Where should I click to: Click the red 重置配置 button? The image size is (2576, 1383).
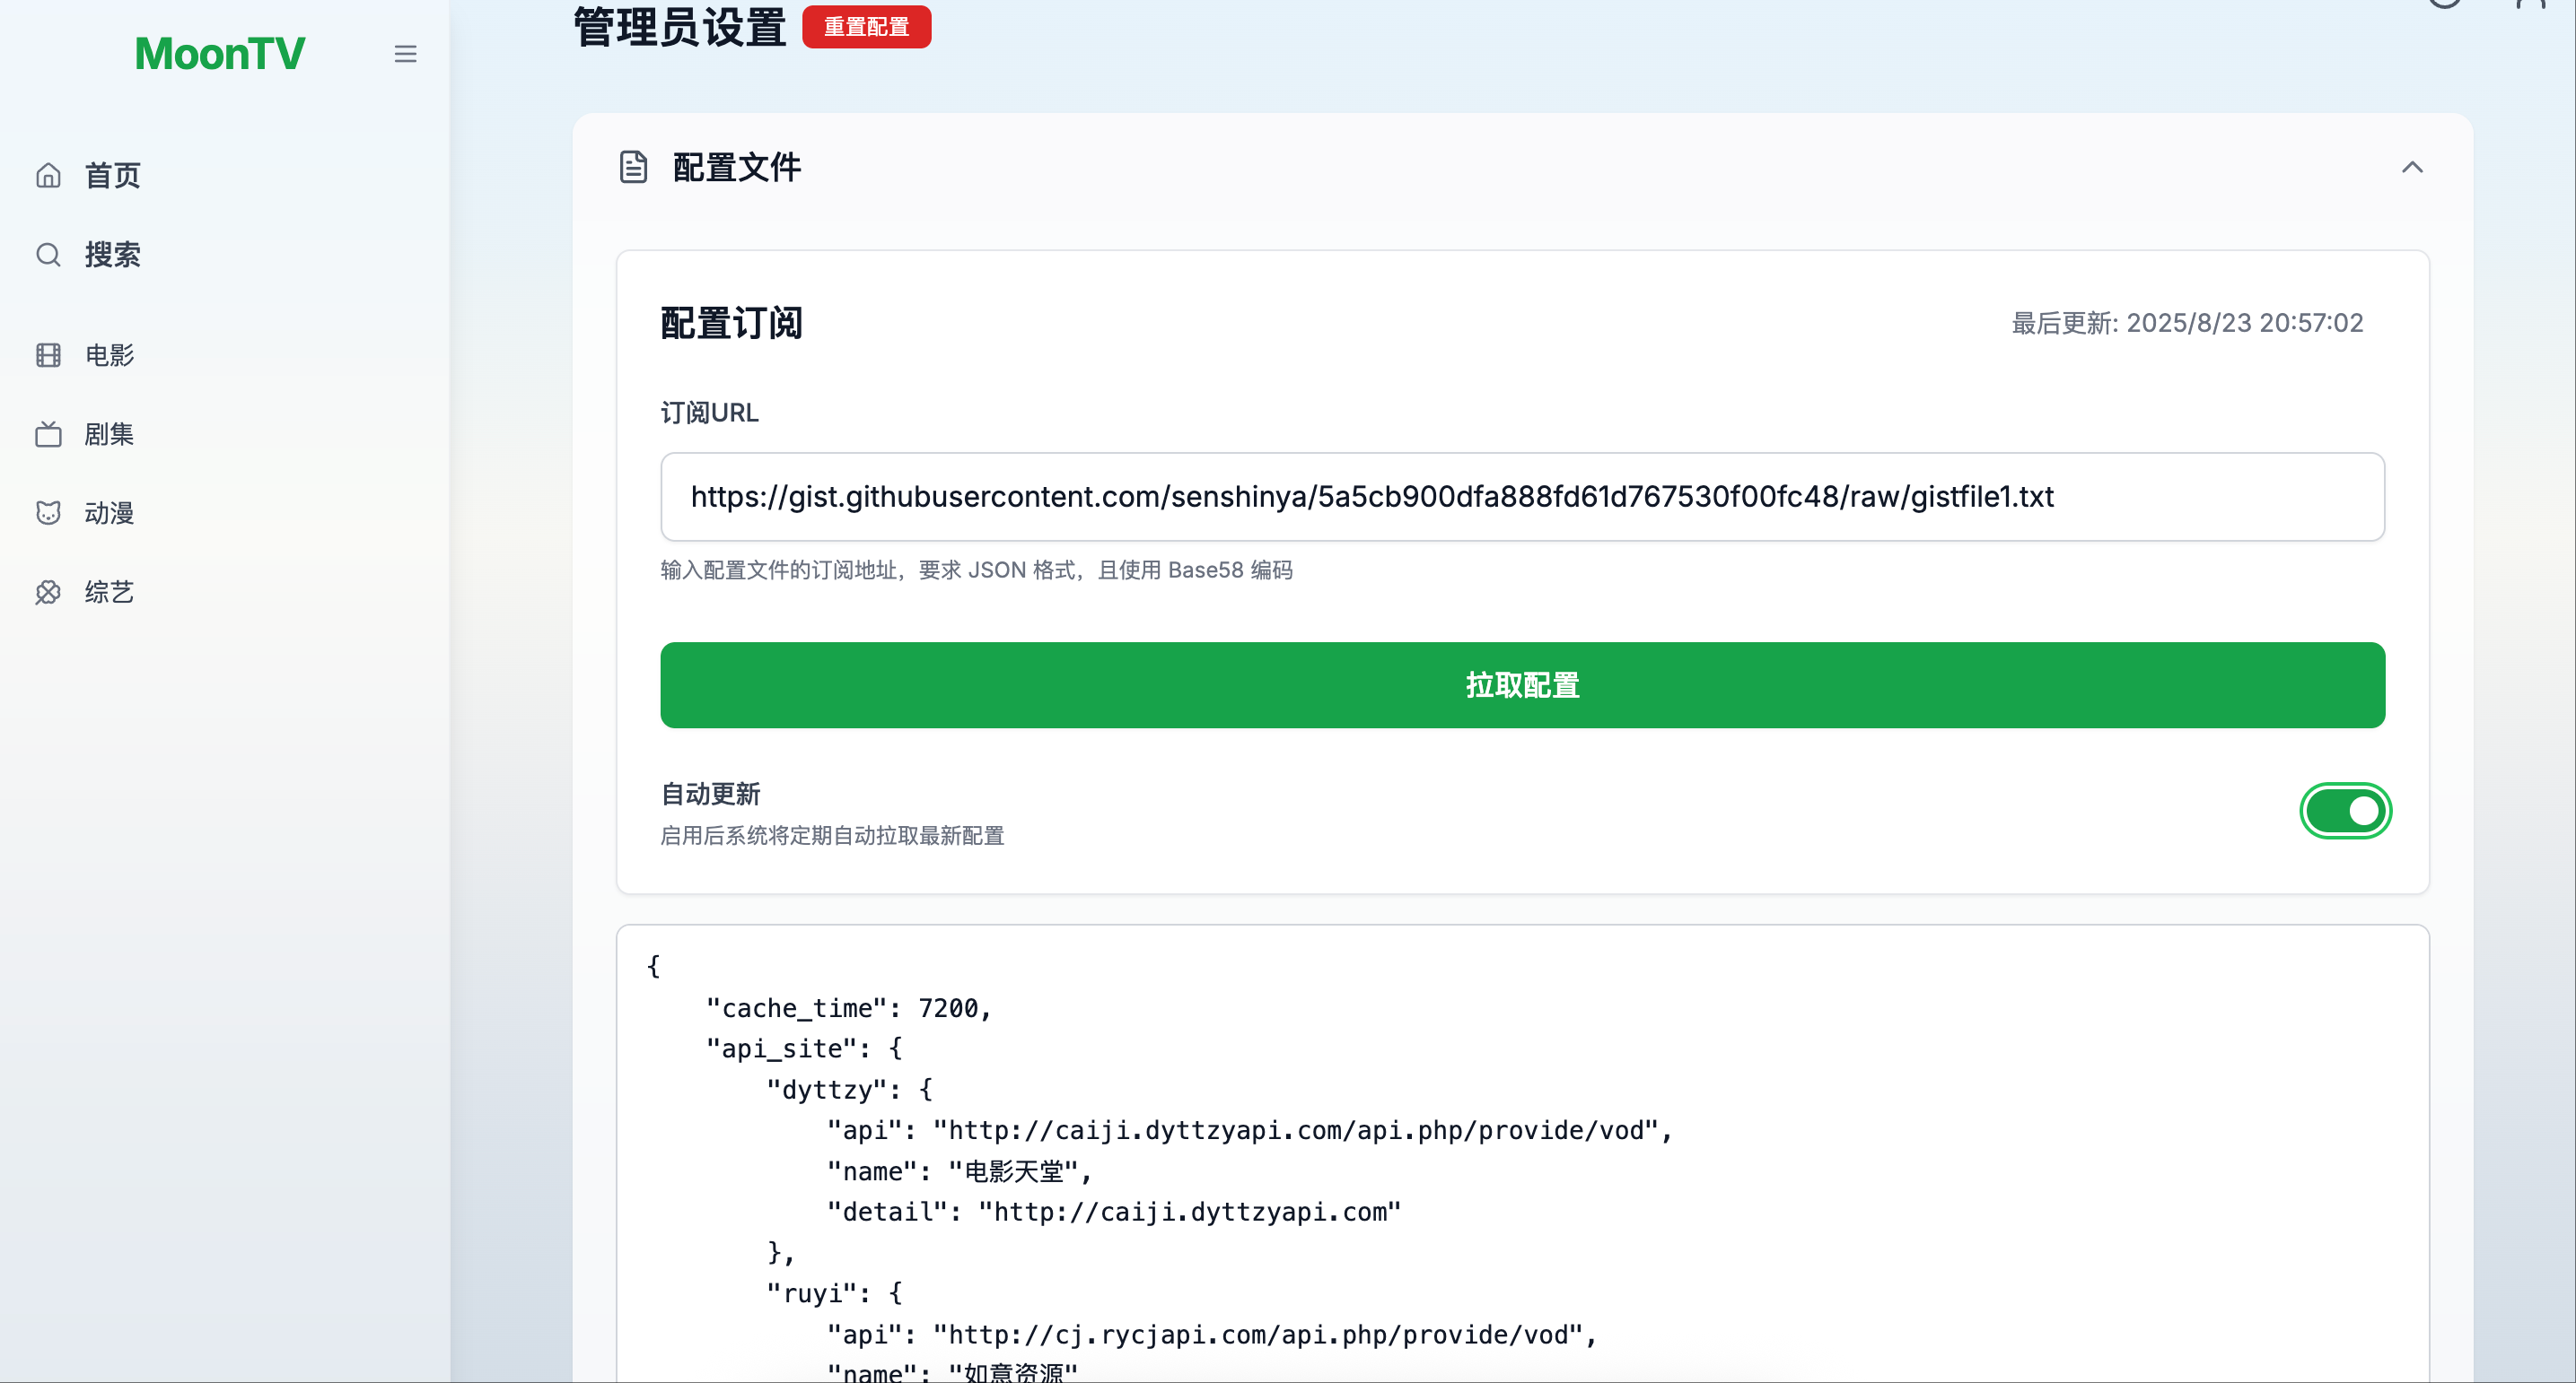(866, 27)
